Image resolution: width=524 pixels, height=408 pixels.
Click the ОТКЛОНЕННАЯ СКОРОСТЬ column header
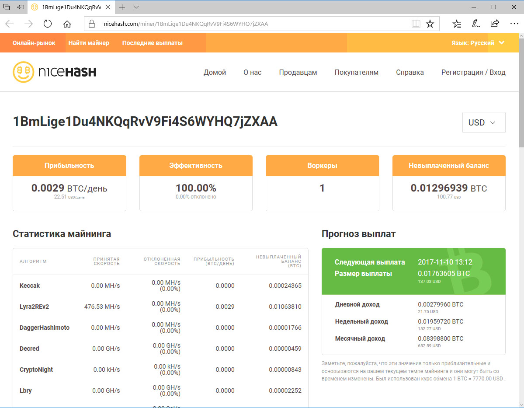pos(162,261)
